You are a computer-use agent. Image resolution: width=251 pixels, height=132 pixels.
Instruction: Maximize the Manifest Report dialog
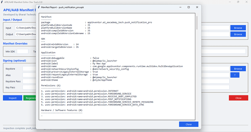(x=188, y=7)
